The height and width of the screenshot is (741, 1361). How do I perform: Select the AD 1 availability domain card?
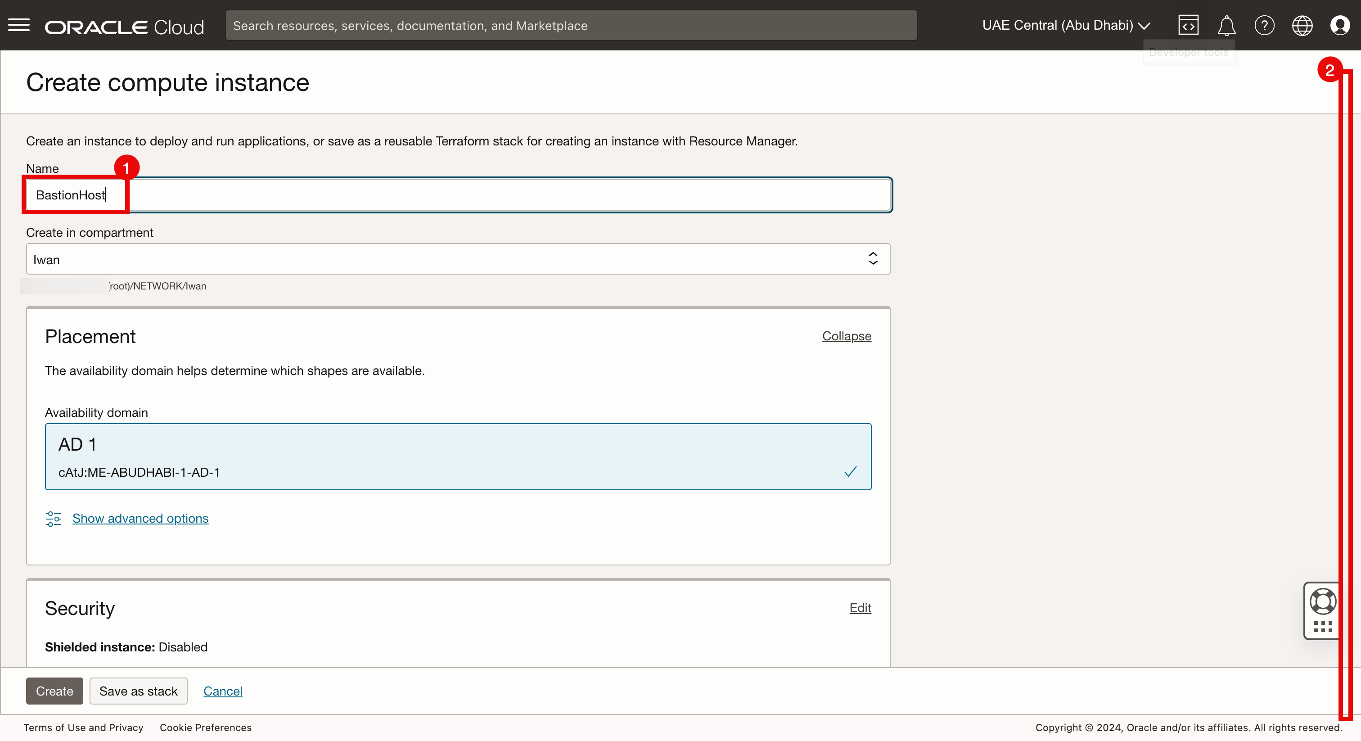[458, 456]
